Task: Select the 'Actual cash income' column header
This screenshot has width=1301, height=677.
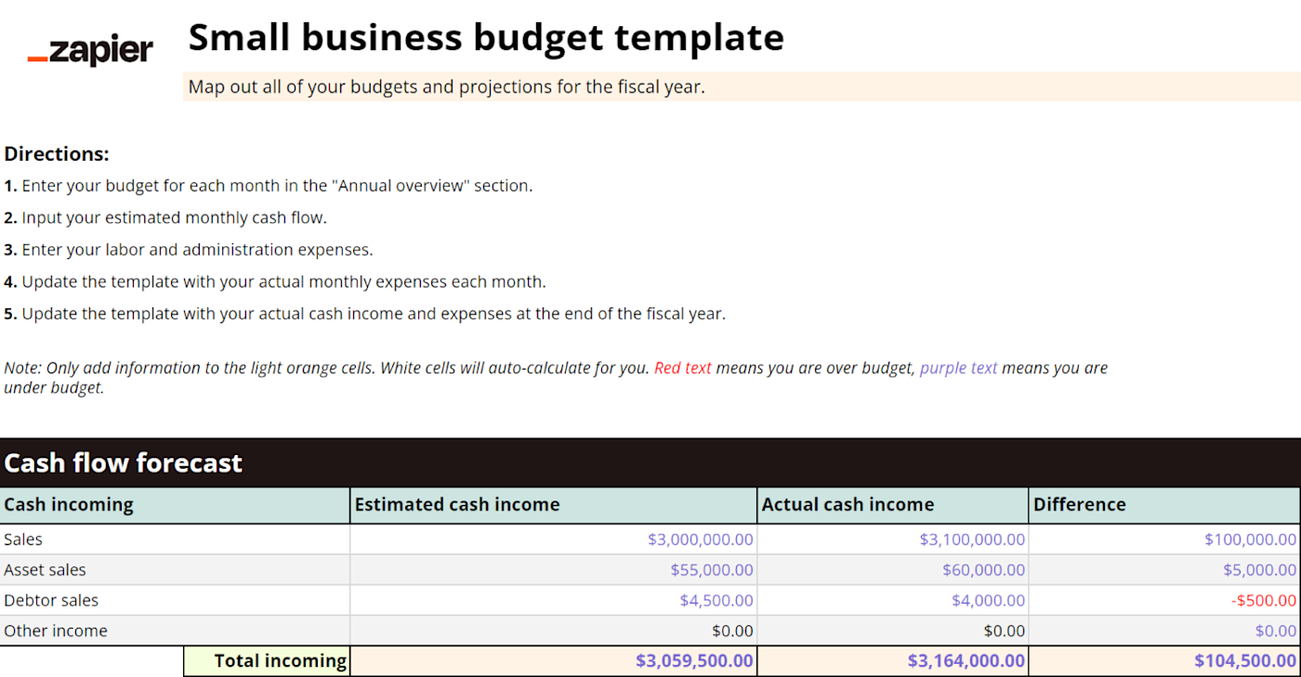Action: coord(893,505)
